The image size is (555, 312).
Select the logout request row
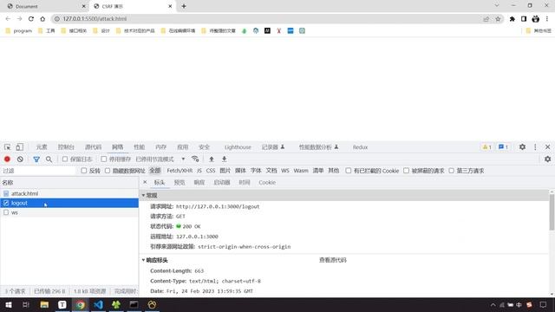tap(69, 203)
